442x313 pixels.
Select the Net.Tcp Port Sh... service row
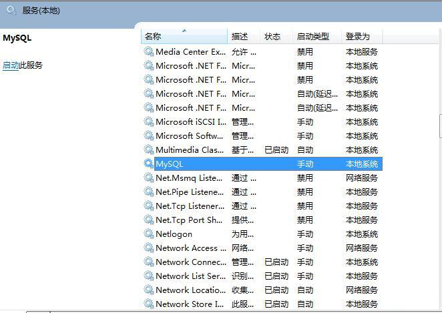tap(189, 220)
